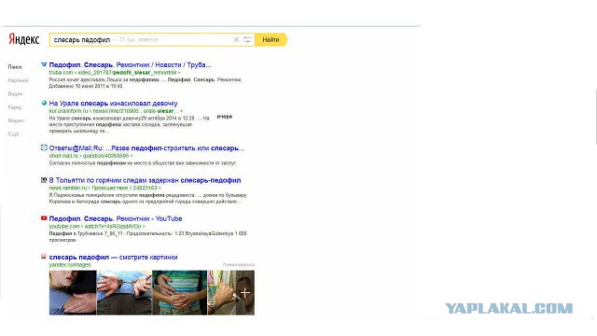Click the Rambler news result favicon
Viewport: 597px width, 336px height.
[x=44, y=180]
